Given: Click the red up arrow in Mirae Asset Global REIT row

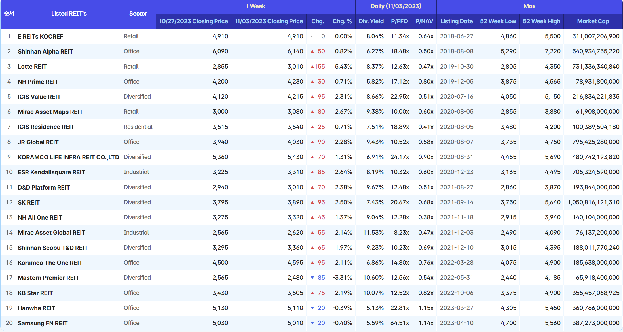Looking at the screenshot, I should point(312,233).
